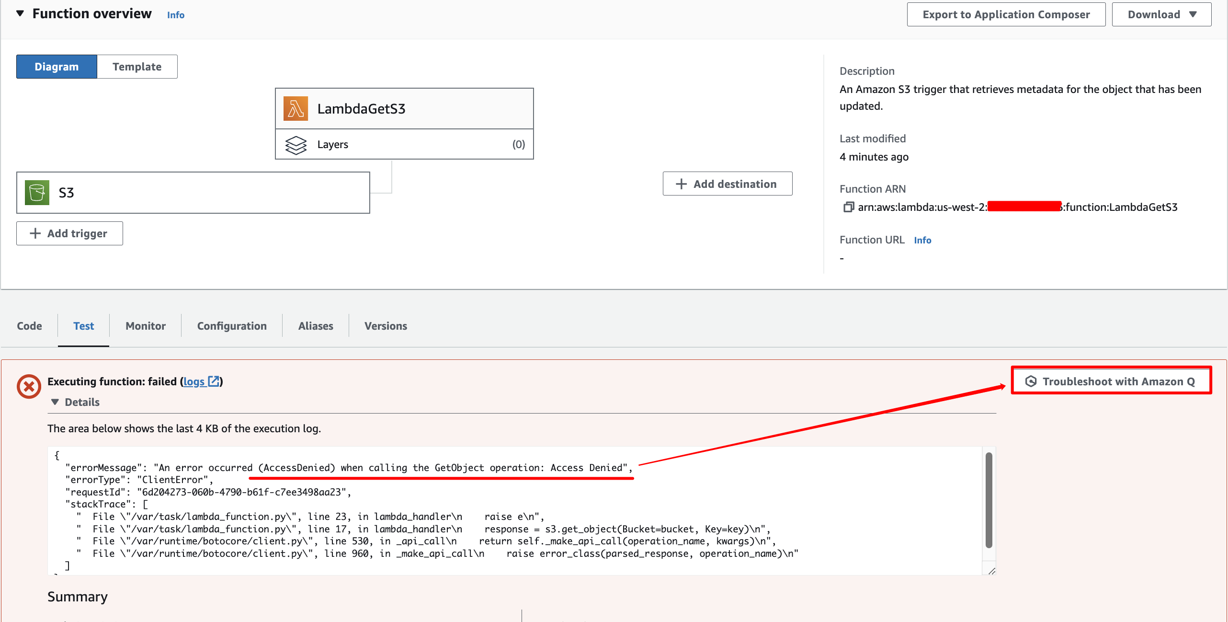
Task: Go to the Configuration tab
Action: 232,326
